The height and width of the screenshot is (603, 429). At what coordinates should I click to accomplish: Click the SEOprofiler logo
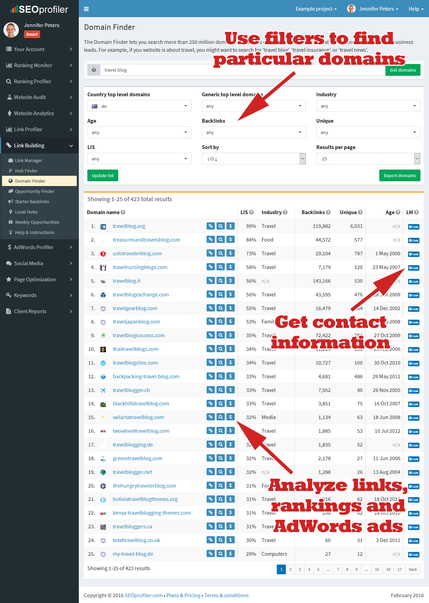[39, 9]
